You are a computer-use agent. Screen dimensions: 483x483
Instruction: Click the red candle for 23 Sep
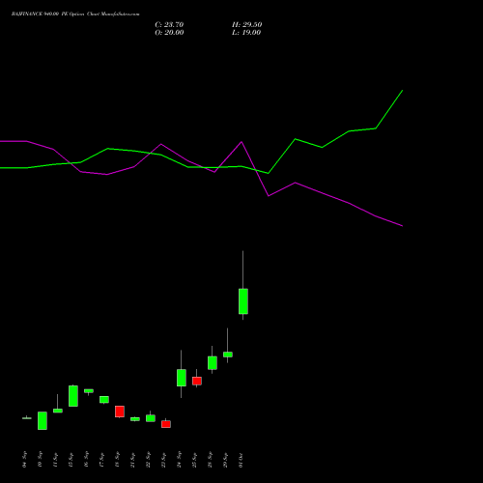pos(166,424)
